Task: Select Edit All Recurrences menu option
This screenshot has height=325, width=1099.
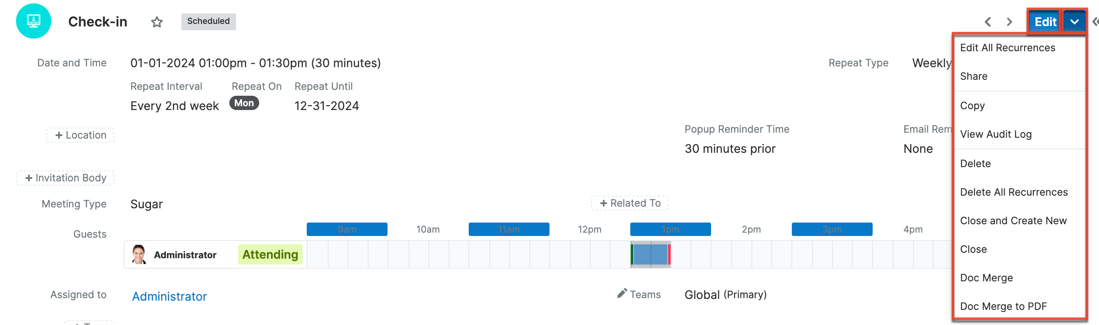Action: [1007, 48]
